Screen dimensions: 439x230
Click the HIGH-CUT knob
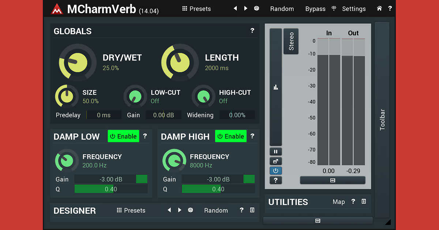(x=203, y=96)
